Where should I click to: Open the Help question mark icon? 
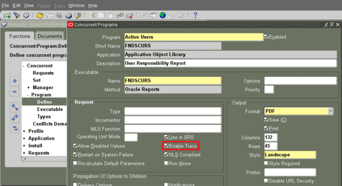coord(195,15)
